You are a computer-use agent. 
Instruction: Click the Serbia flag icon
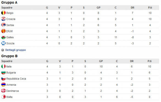click(x=3, y=25)
